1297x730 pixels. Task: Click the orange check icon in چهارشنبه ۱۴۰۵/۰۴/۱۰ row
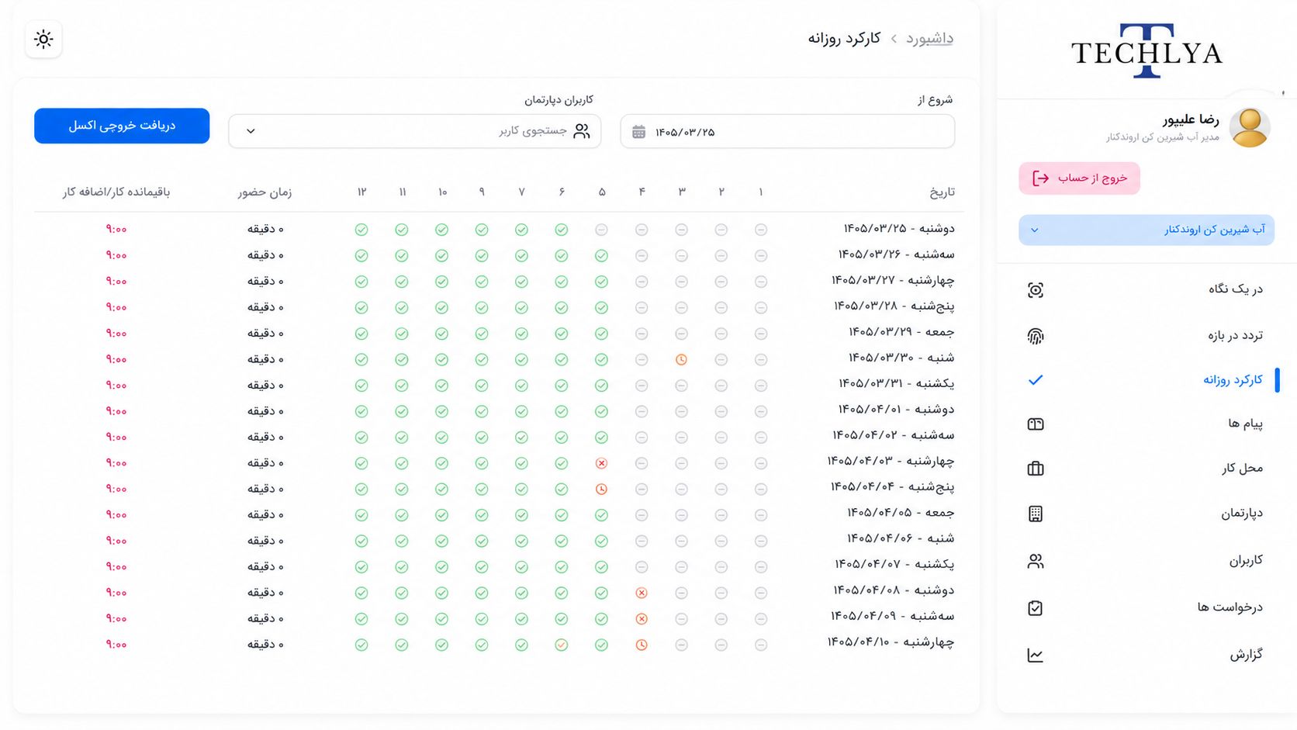(x=561, y=645)
